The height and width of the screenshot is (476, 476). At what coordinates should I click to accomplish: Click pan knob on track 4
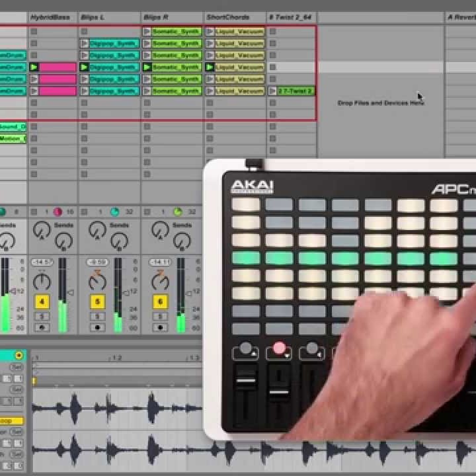pos(42,282)
